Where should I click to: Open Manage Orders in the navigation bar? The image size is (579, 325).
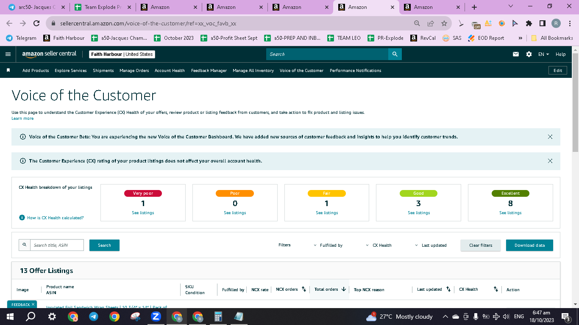pos(134,70)
